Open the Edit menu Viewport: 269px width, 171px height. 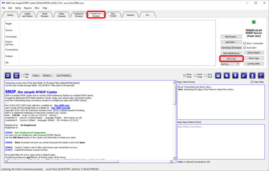coord(10,8)
